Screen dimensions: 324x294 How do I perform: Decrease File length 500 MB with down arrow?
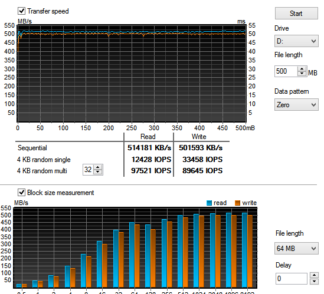pos(302,74)
